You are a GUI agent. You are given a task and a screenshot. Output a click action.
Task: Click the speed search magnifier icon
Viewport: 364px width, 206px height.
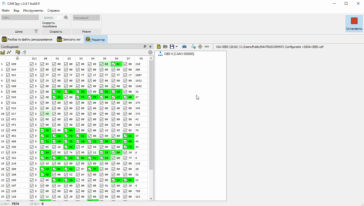(x=66, y=18)
